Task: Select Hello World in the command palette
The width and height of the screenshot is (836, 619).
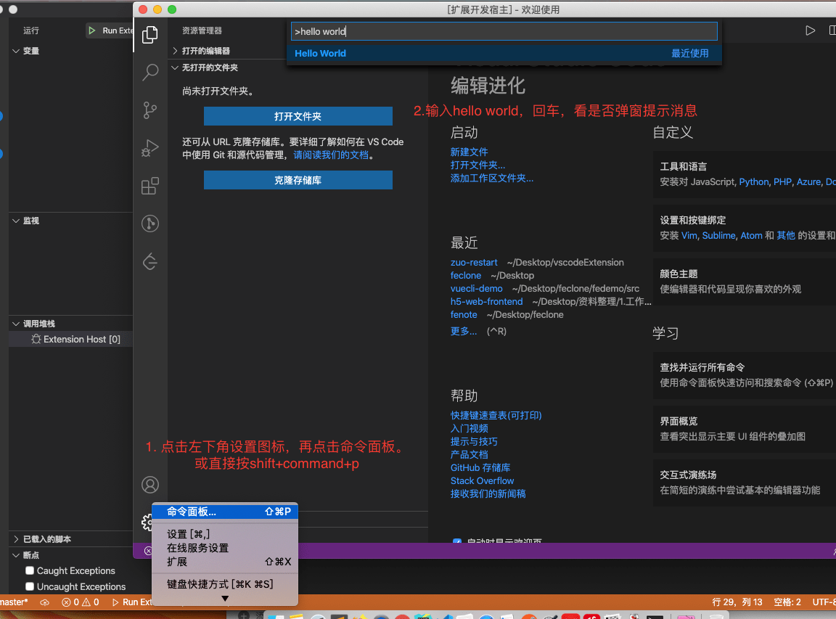Action: (320, 53)
